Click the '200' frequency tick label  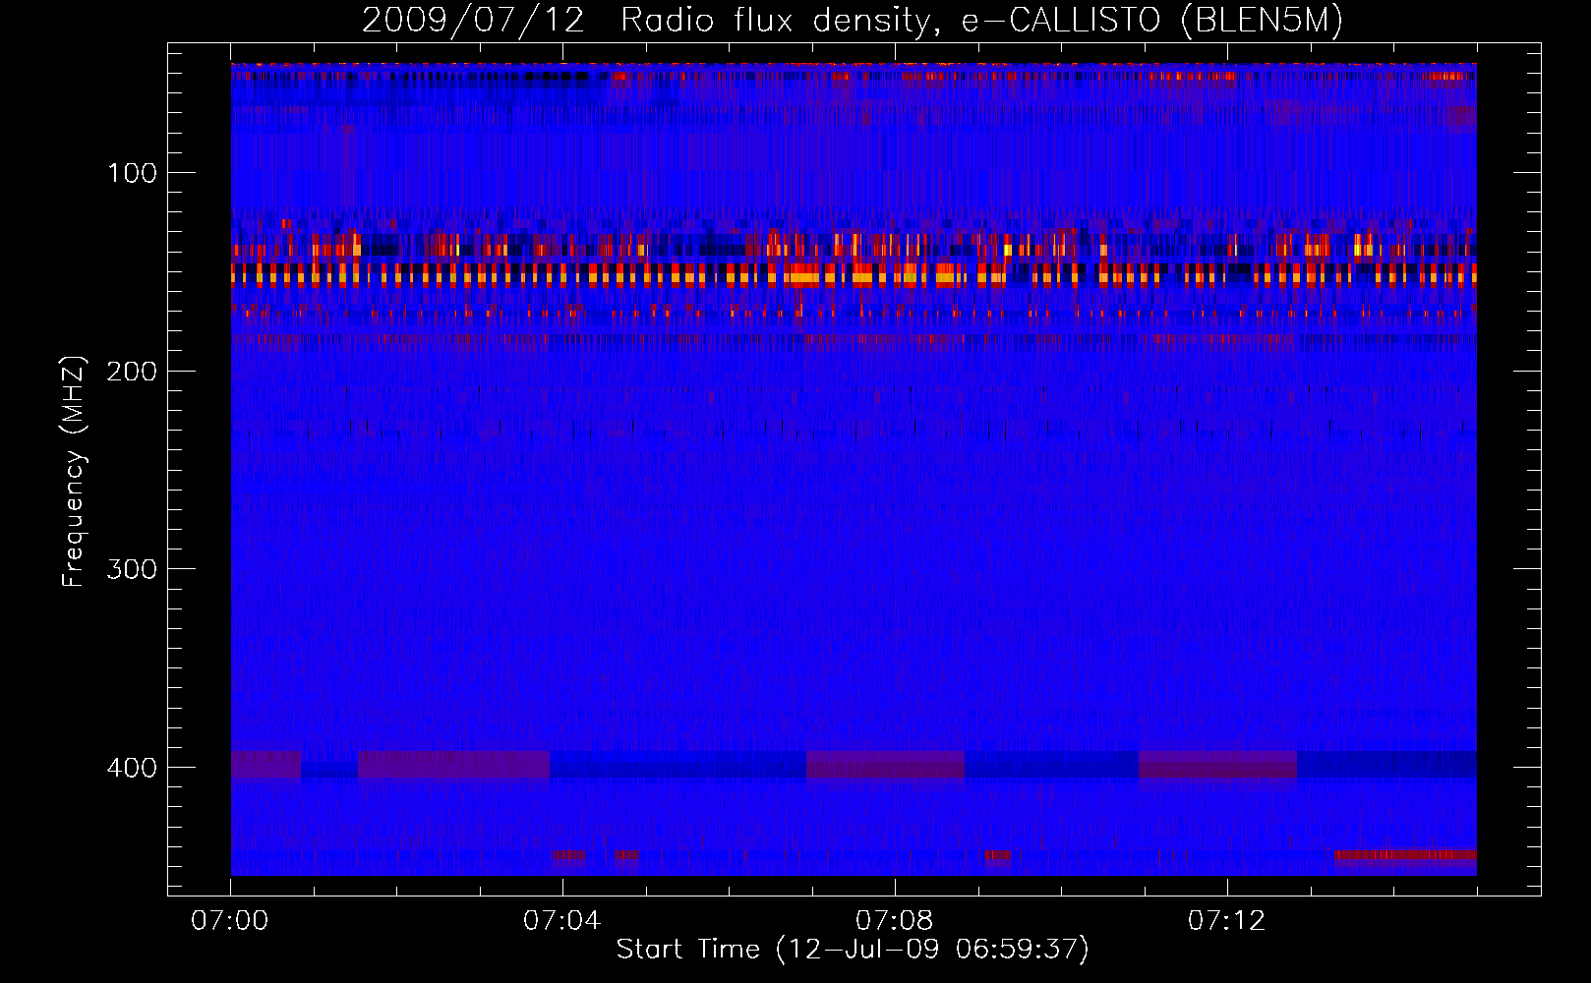131,372
